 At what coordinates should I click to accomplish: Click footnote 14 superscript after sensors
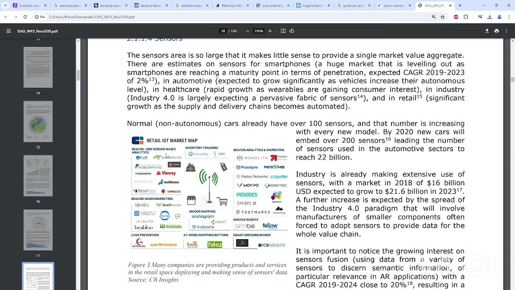(360, 97)
